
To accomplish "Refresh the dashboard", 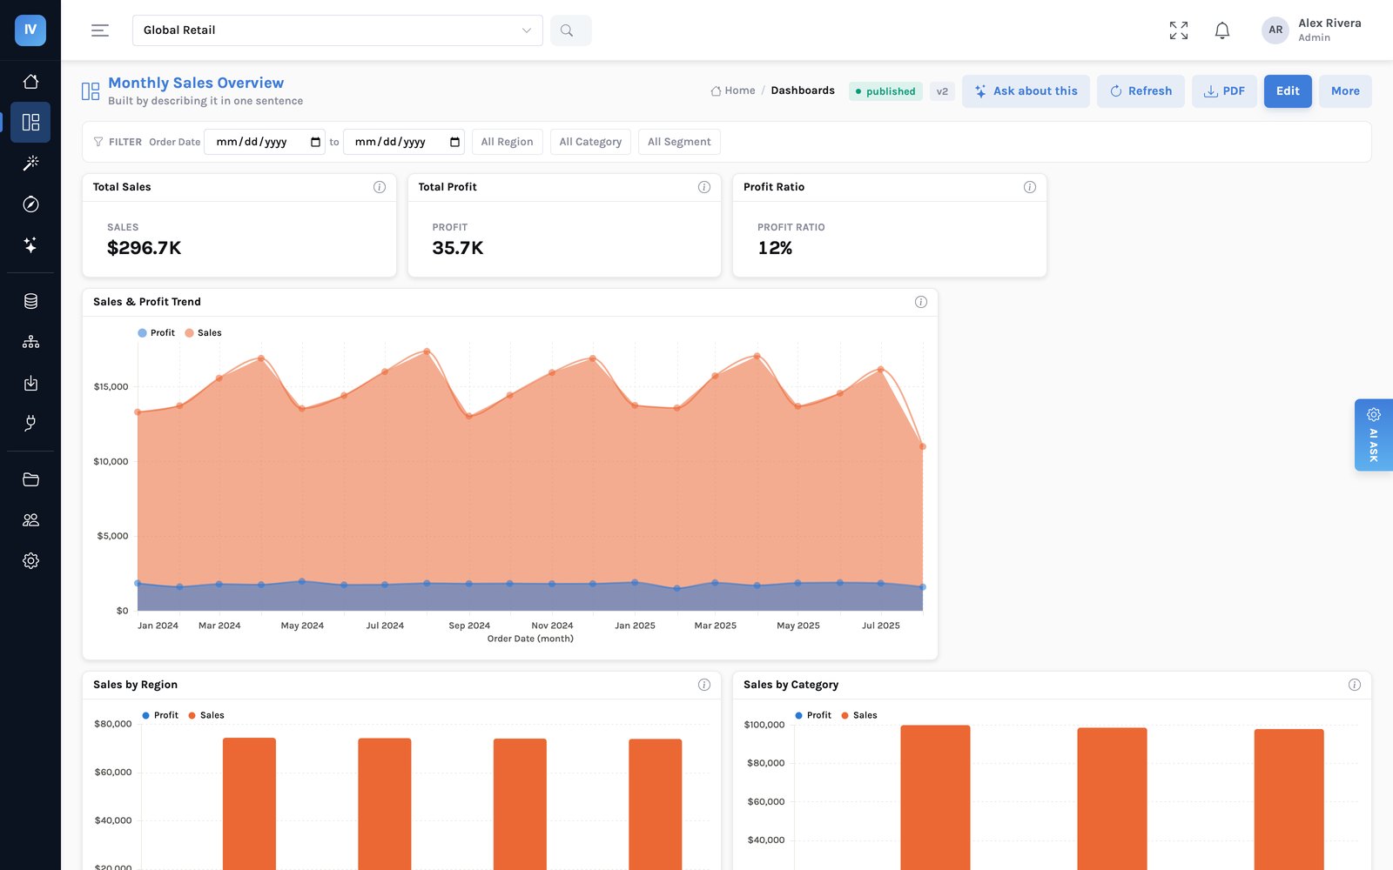I will [1141, 91].
